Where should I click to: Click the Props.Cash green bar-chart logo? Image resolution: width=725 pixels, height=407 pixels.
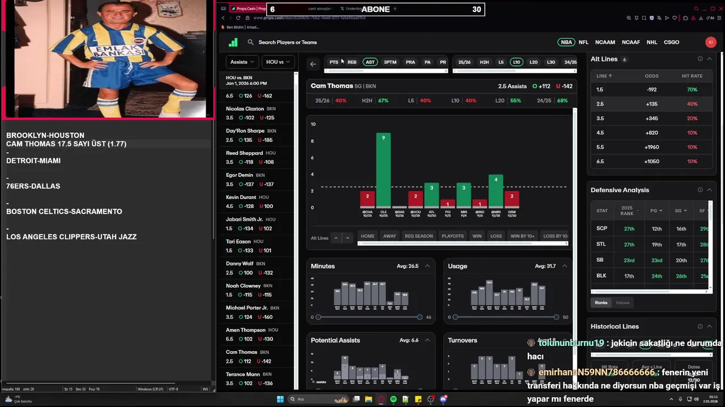[x=233, y=42]
